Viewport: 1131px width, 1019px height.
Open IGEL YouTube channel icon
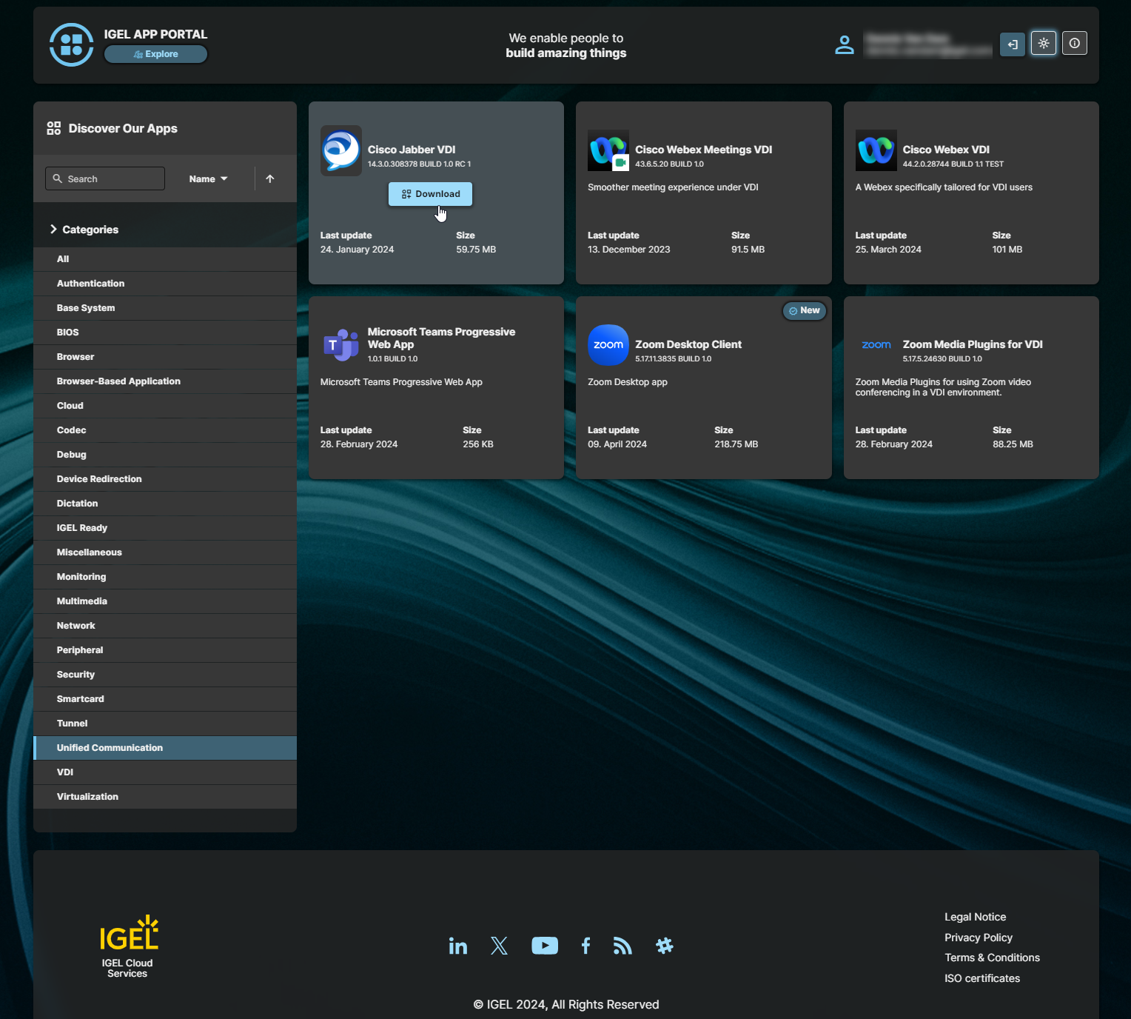[544, 946]
